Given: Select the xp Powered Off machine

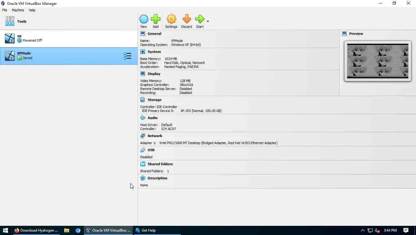Looking at the screenshot, I should point(69,38).
